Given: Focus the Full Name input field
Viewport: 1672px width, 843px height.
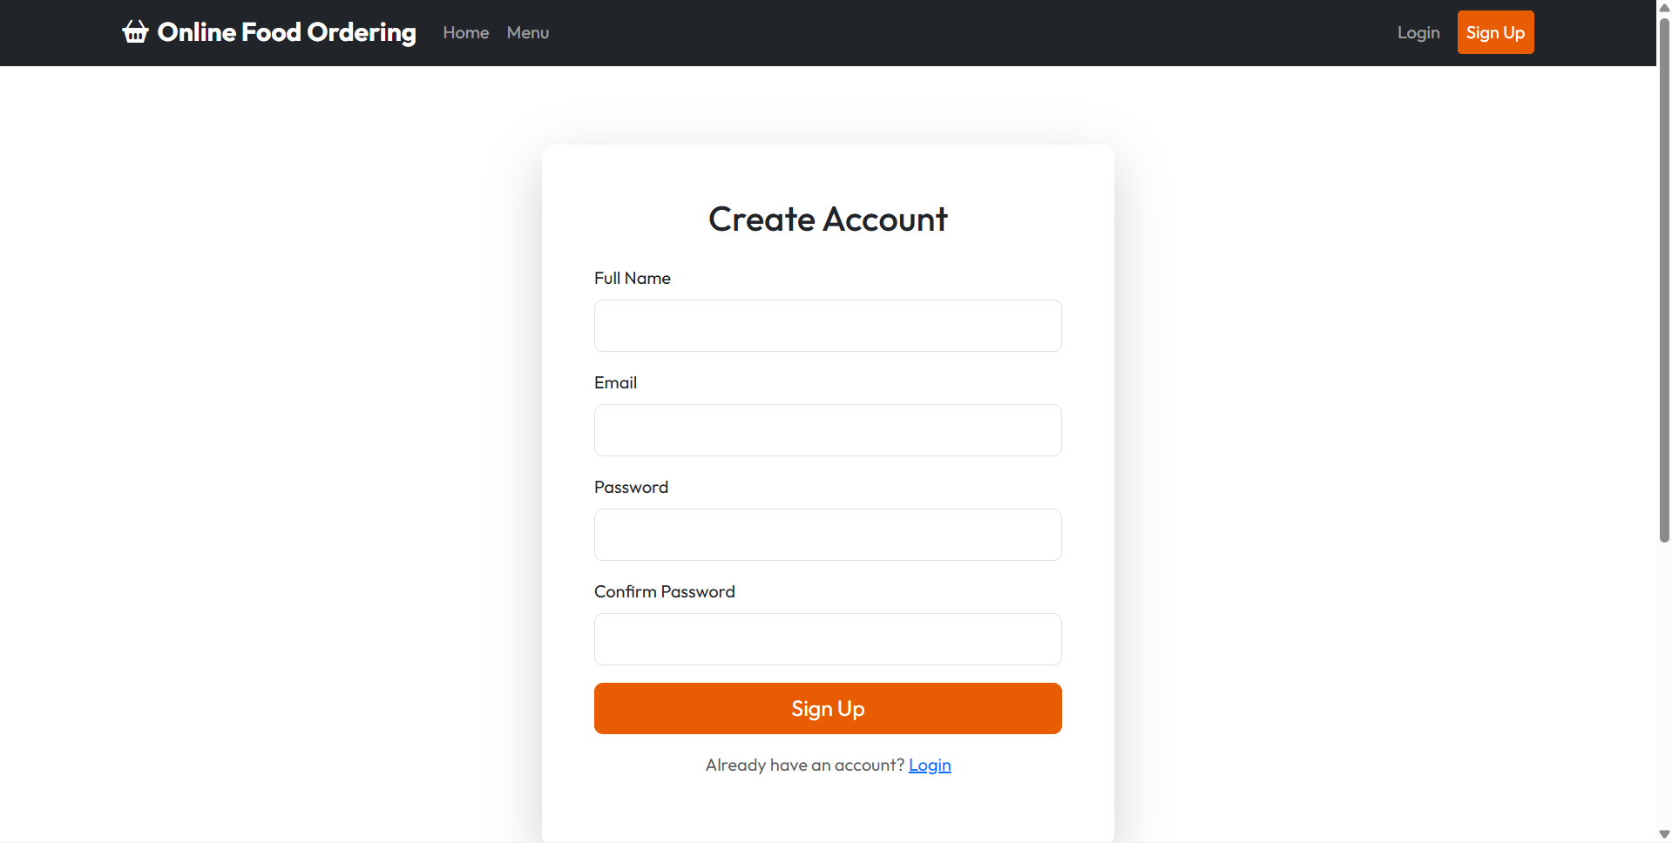Looking at the screenshot, I should (828, 326).
